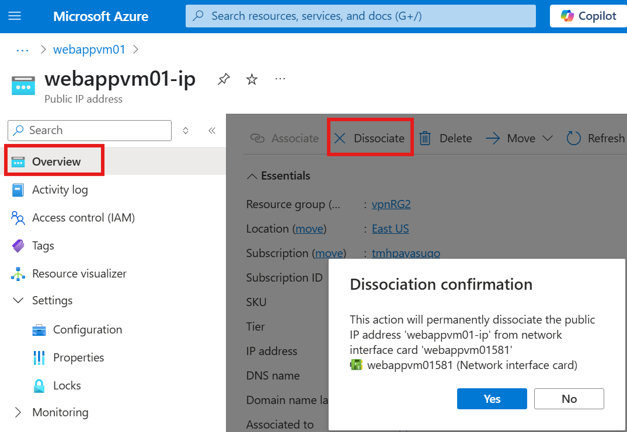Click the webappvm01581 network interface icon

pyautogui.click(x=356, y=365)
